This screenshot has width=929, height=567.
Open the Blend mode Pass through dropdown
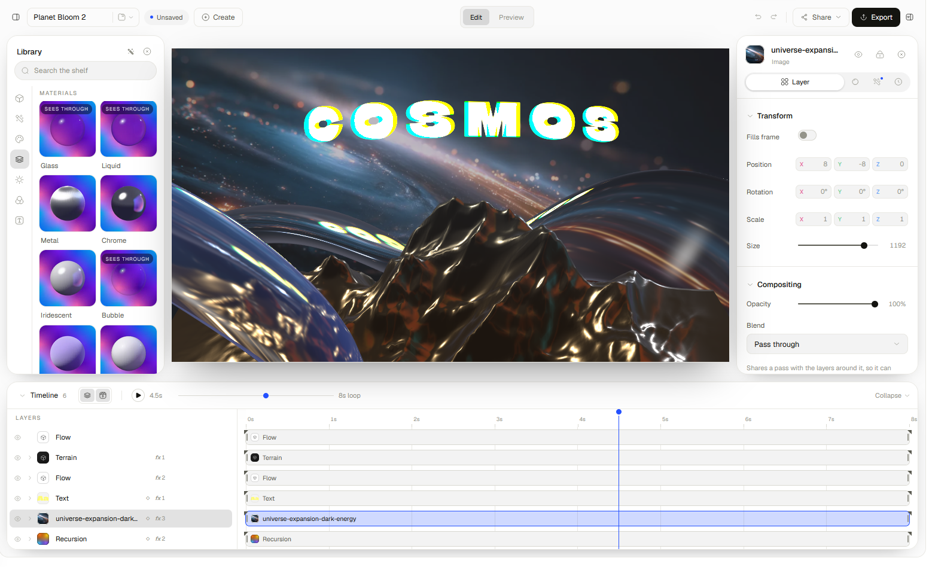coord(827,345)
